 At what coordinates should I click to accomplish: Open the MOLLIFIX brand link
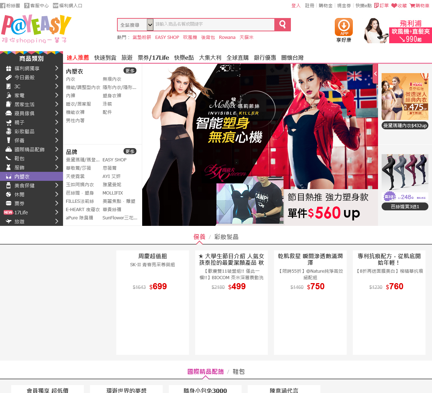(x=113, y=193)
